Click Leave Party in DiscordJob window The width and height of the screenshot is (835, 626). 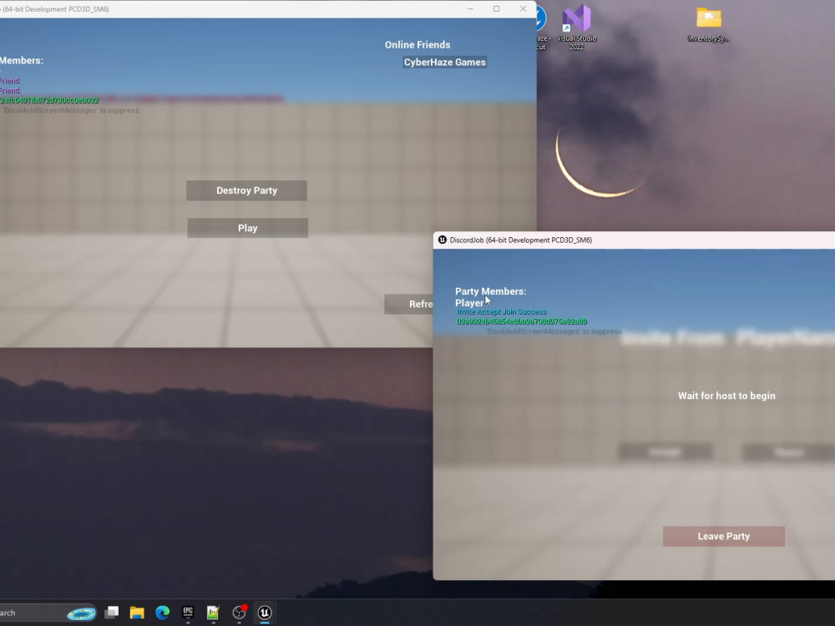(x=724, y=536)
